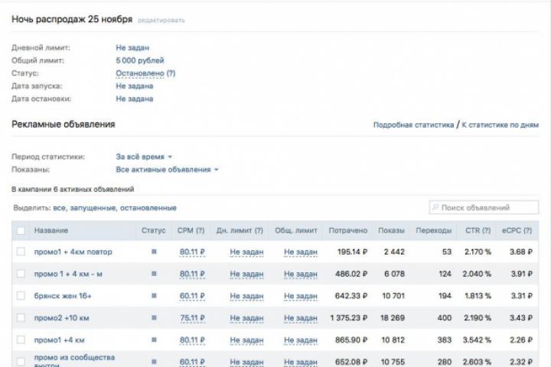Sort ads by the CTR column header
The width and height of the screenshot is (551, 367).
point(478,230)
